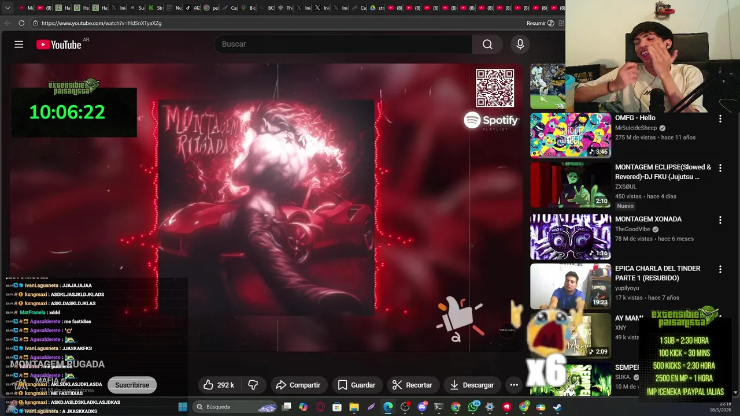The image size is (740, 416).
Task: Save video with the Guardar button
Action: (x=356, y=385)
